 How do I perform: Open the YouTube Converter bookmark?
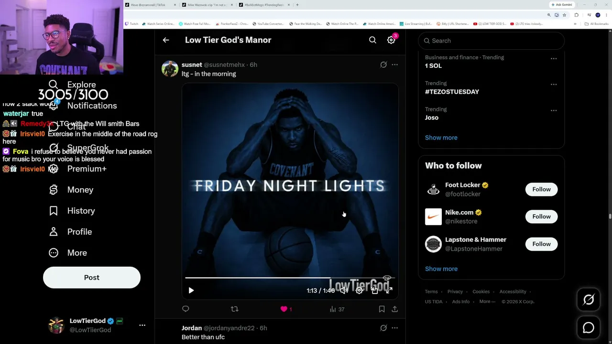[x=268, y=24]
